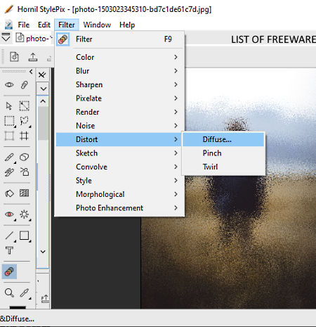Expand the side panel down-chevron dropdown

pyautogui.click(x=43, y=89)
